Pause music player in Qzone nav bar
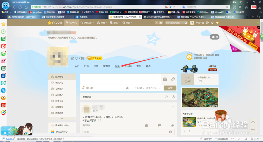The width and height of the screenshot is (263, 142). [x=156, y=23]
